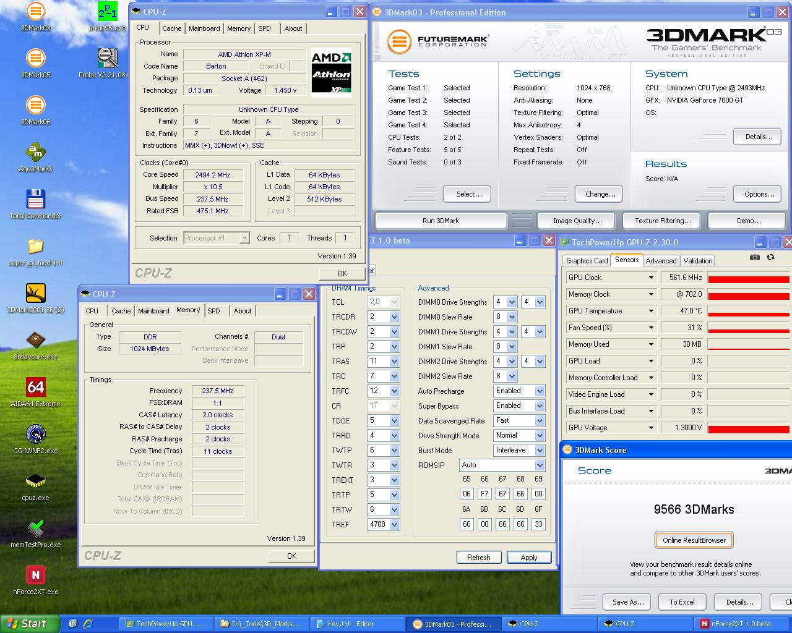This screenshot has height=633, width=792.
Task: Click system Details... button in 3DMark03
Action: coord(759,137)
